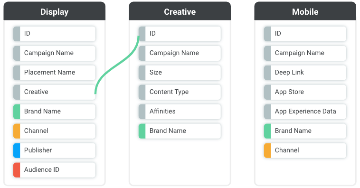Select the Display table header
This screenshot has width=360, height=188.
tap(55, 11)
